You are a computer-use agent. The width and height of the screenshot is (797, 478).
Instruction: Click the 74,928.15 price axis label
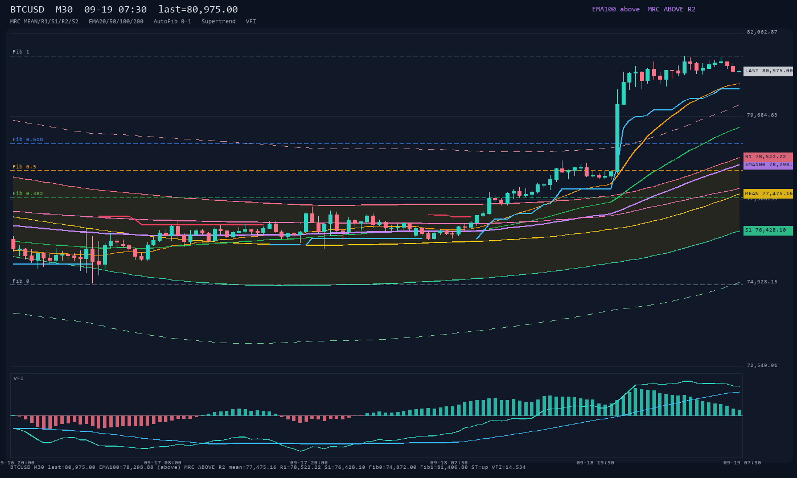tap(762, 282)
